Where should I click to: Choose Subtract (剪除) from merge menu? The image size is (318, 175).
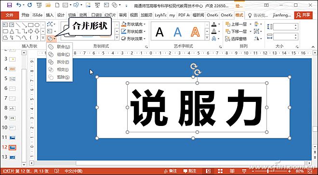59,77
